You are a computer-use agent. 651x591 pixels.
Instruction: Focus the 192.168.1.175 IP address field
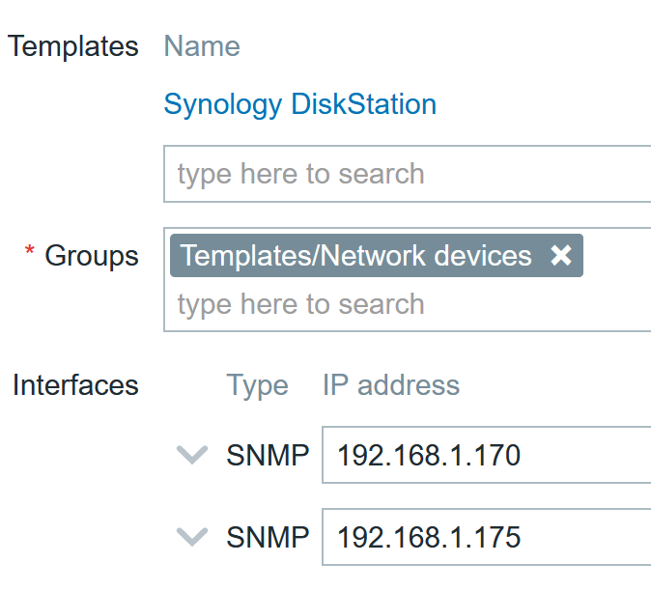483,537
